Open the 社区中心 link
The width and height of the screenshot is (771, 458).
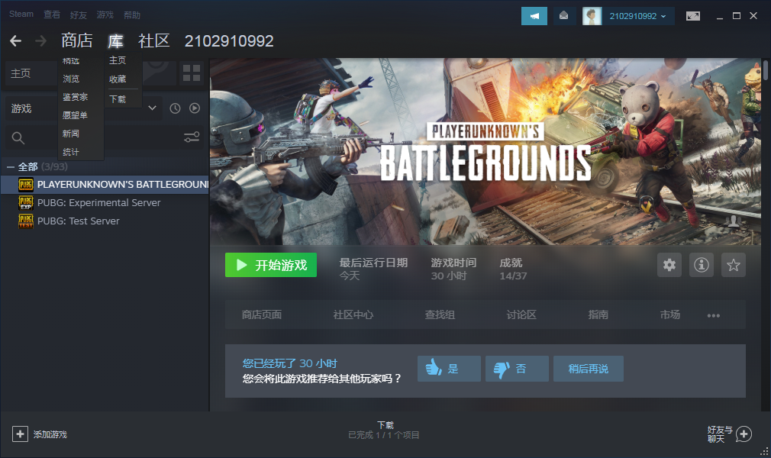tap(353, 314)
